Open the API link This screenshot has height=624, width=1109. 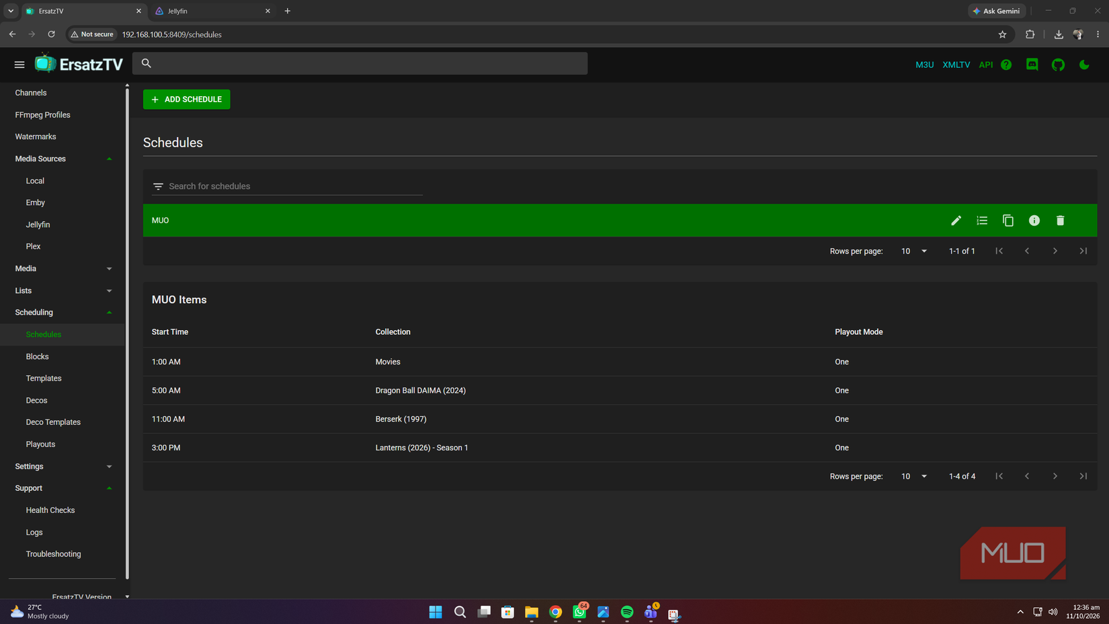tap(985, 65)
